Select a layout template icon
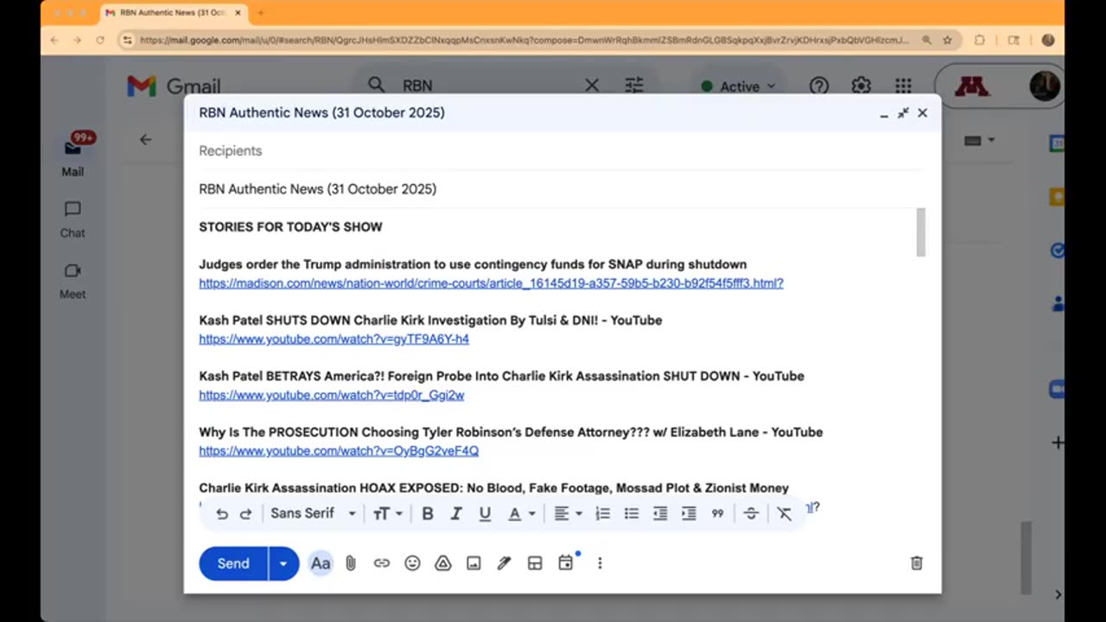Viewport: 1106px width, 622px height. [535, 563]
